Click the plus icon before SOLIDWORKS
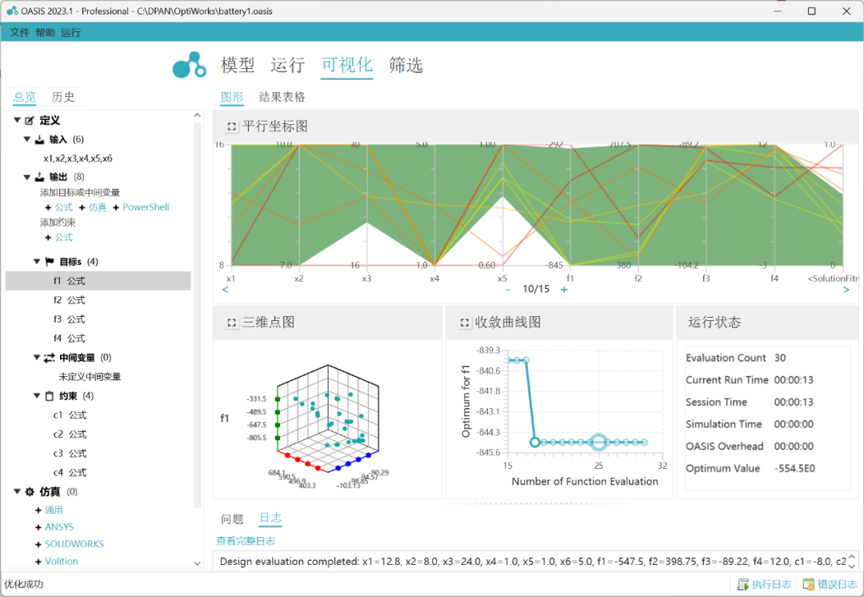Screen dimensions: 864x597 click(x=38, y=545)
